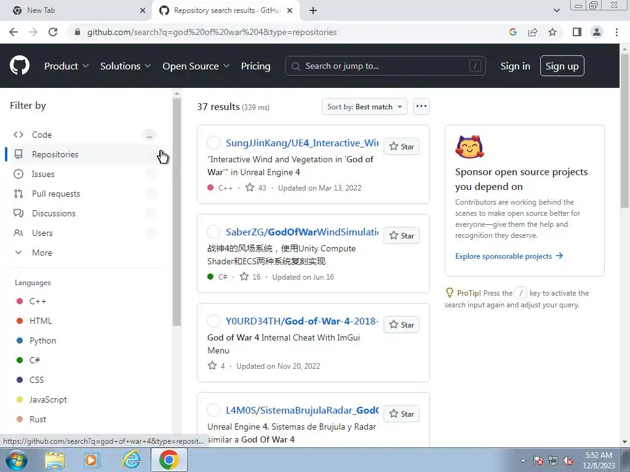
Task: Click the taskbar clock showing 5:52 AM
Action: [599, 460]
